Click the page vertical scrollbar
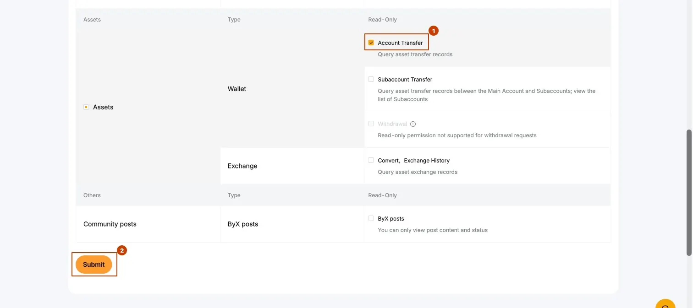Image resolution: width=693 pixels, height=308 pixels. 688,192
